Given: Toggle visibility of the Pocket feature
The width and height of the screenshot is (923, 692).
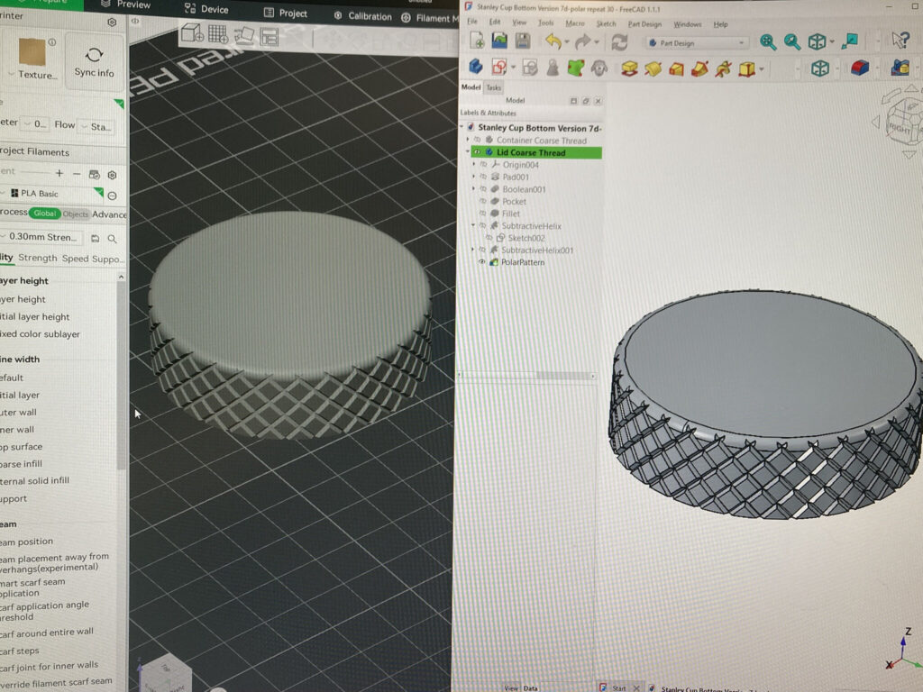Looking at the screenshot, I should pyautogui.click(x=483, y=201).
